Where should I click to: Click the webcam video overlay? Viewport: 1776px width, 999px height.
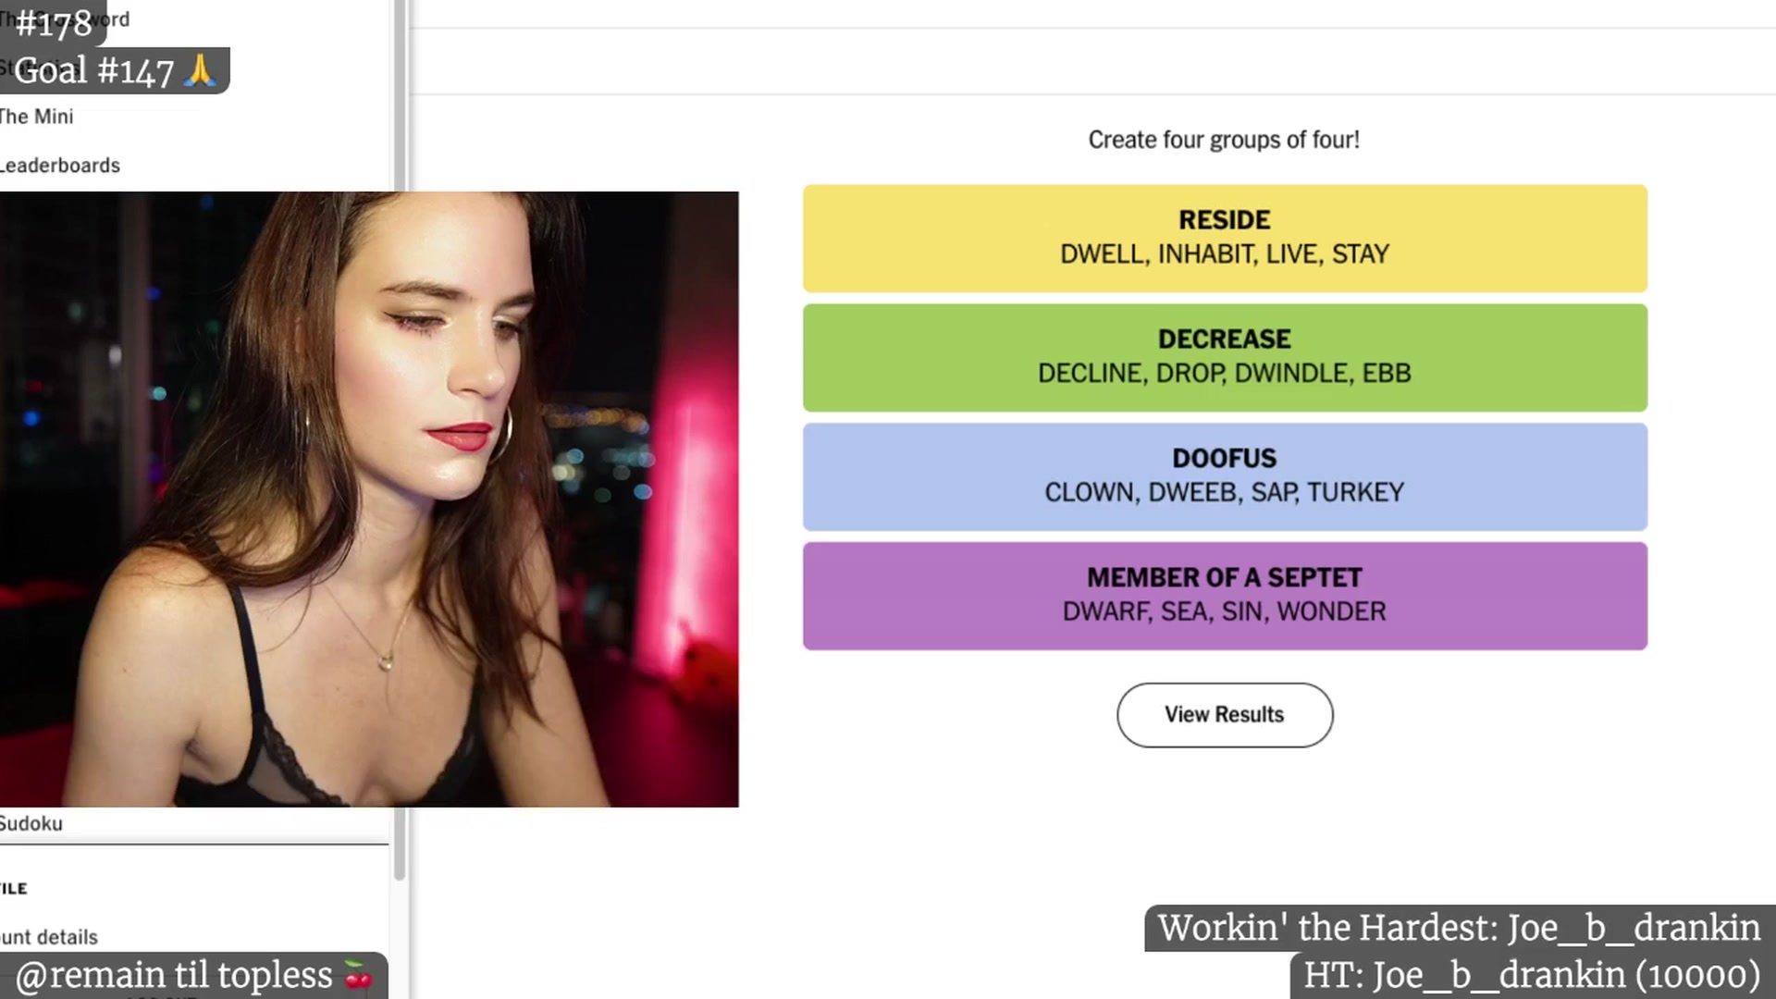tap(369, 499)
